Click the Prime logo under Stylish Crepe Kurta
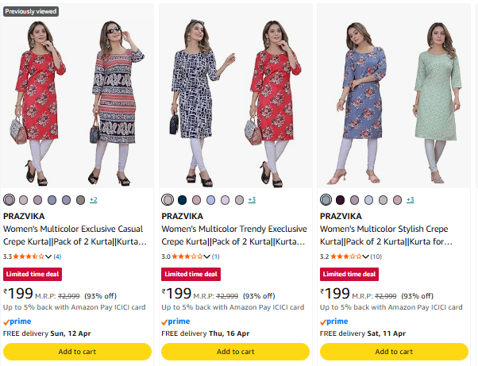Viewport: 478px width, 366px height. 333,322
